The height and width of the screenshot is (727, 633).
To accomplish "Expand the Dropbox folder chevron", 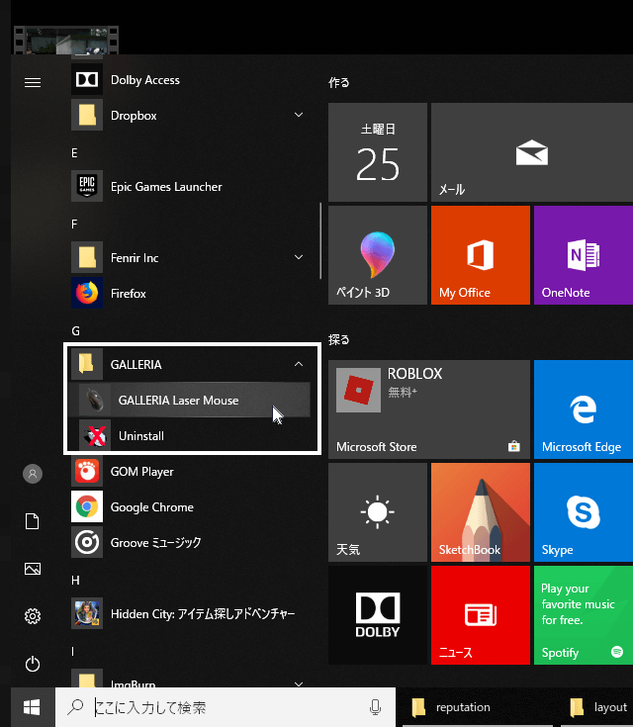I will [x=299, y=115].
